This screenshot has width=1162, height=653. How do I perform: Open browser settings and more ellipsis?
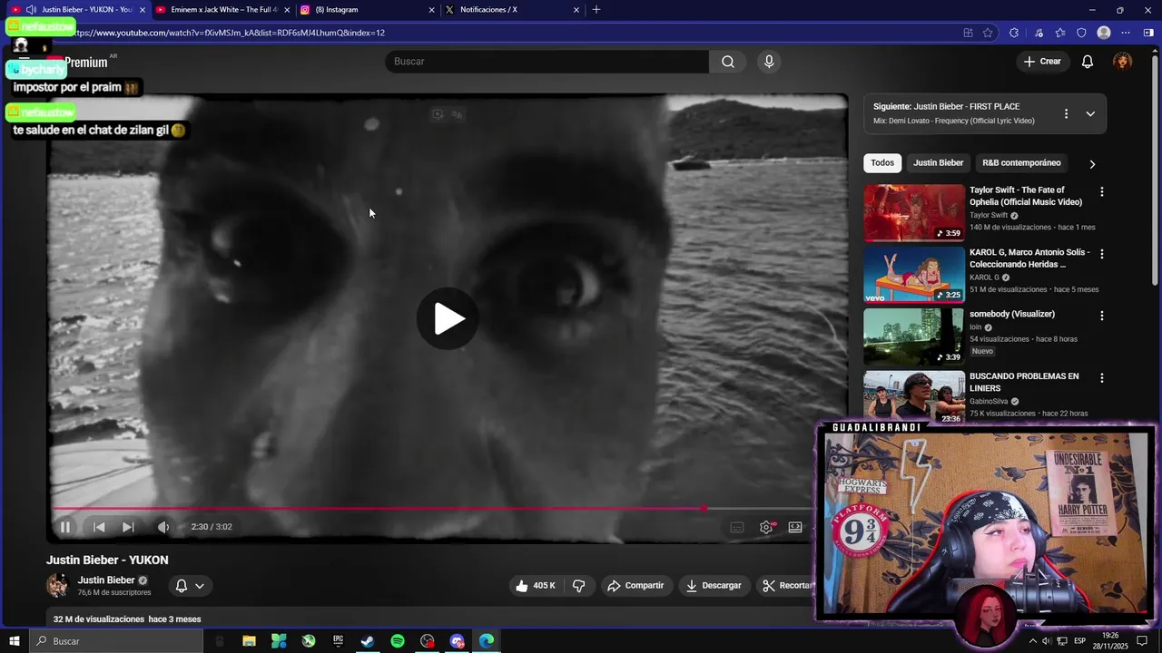coord(1126,33)
